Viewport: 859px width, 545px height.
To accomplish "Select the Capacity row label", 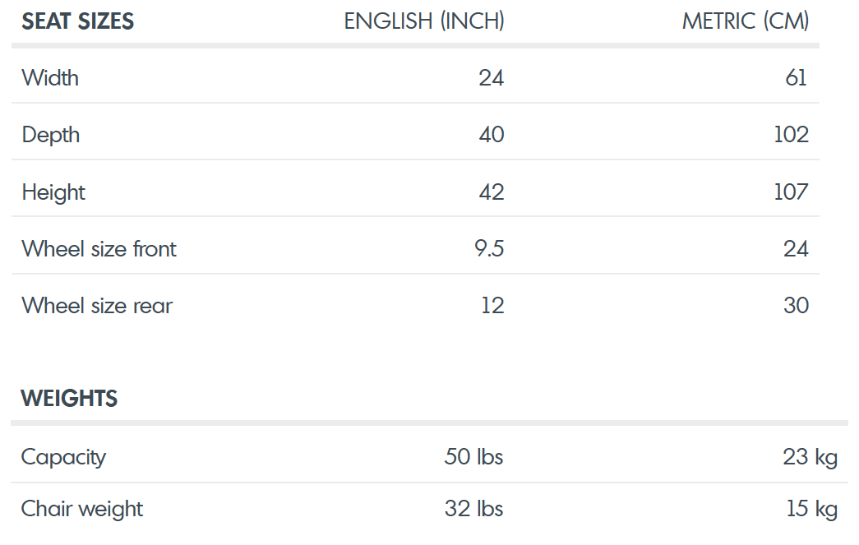I will (63, 457).
